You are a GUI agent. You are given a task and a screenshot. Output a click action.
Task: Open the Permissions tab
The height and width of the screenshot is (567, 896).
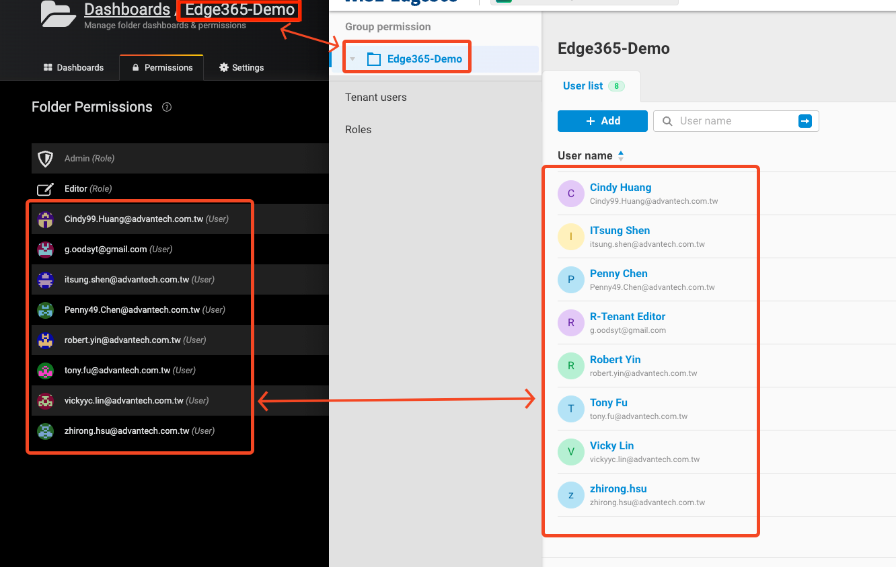coord(162,68)
